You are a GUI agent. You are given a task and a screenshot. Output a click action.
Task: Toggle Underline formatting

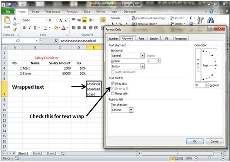pos(35,28)
